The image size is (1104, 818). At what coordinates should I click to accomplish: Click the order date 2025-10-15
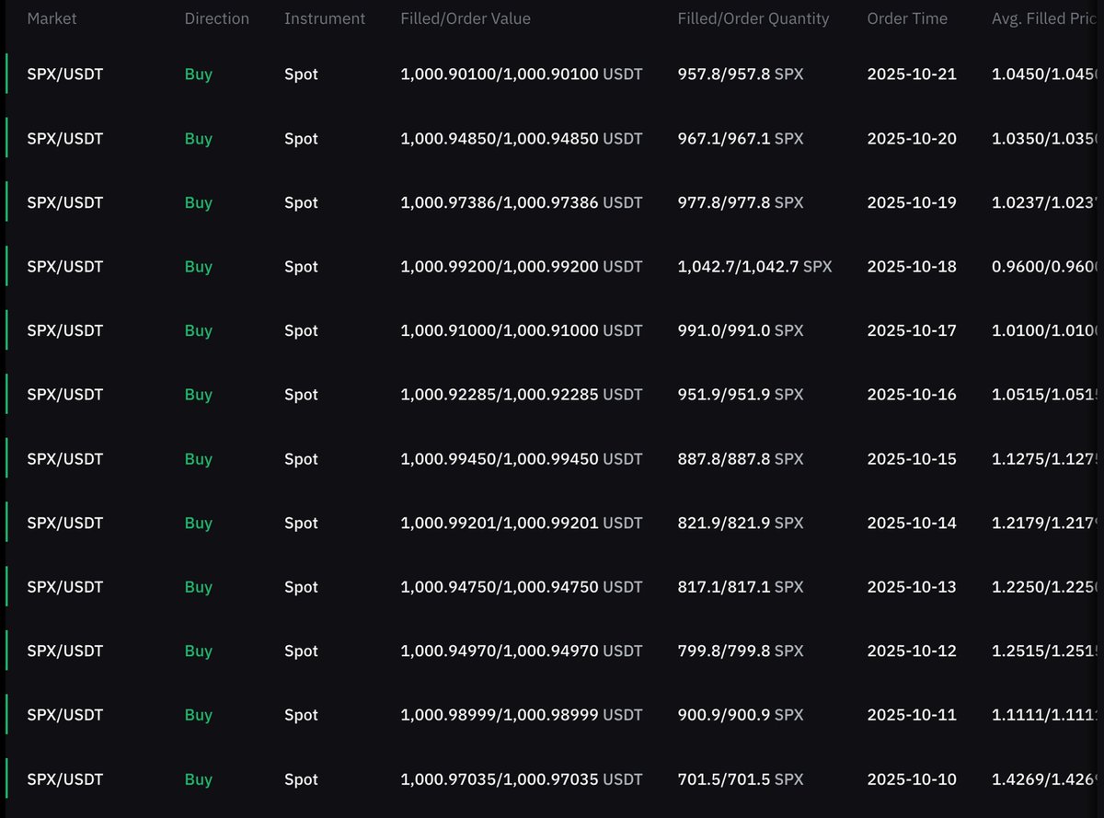click(912, 459)
